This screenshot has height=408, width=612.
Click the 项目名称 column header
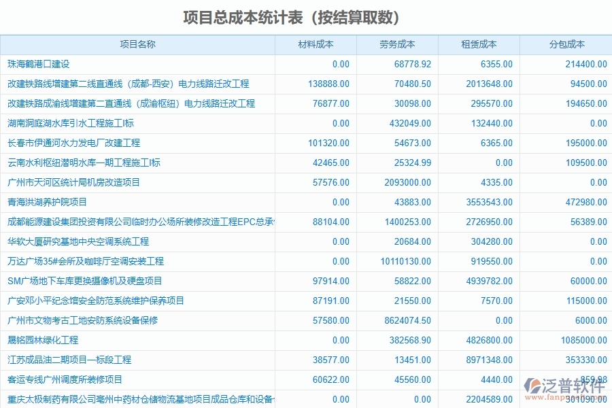[137, 44]
